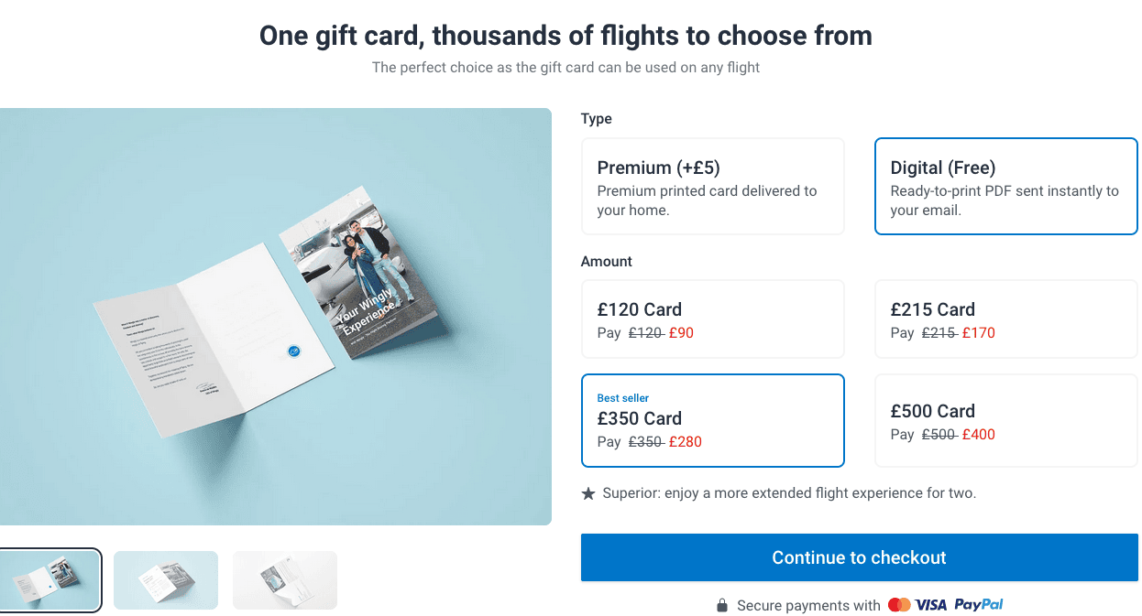The height and width of the screenshot is (616, 1142).
Task: Choose the £215 Card amount
Action: (x=1005, y=319)
